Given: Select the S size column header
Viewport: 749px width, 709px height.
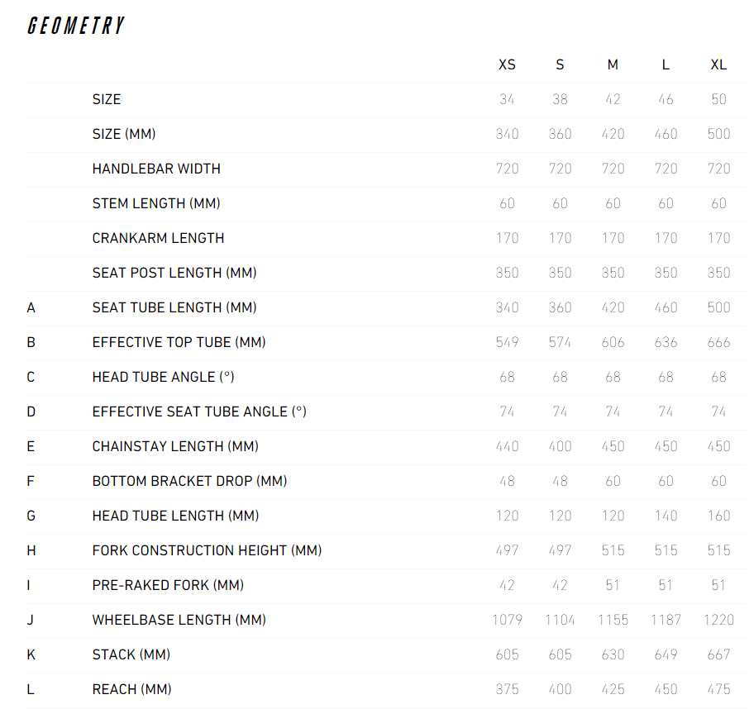Looking at the screenshot, I should coord(560,65).
